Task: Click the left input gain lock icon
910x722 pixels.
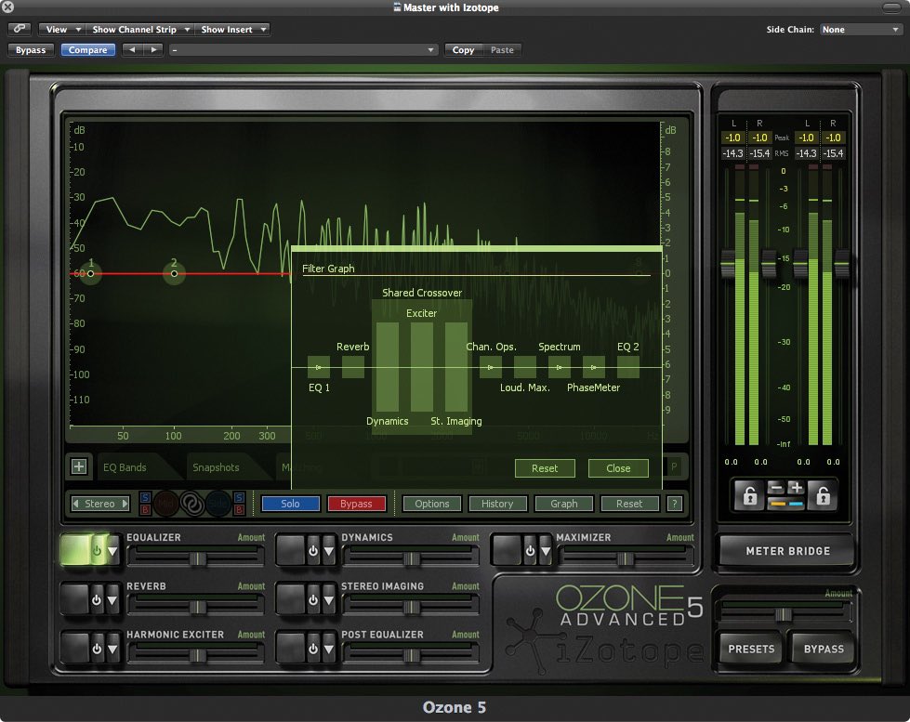Action: (750, 495)
